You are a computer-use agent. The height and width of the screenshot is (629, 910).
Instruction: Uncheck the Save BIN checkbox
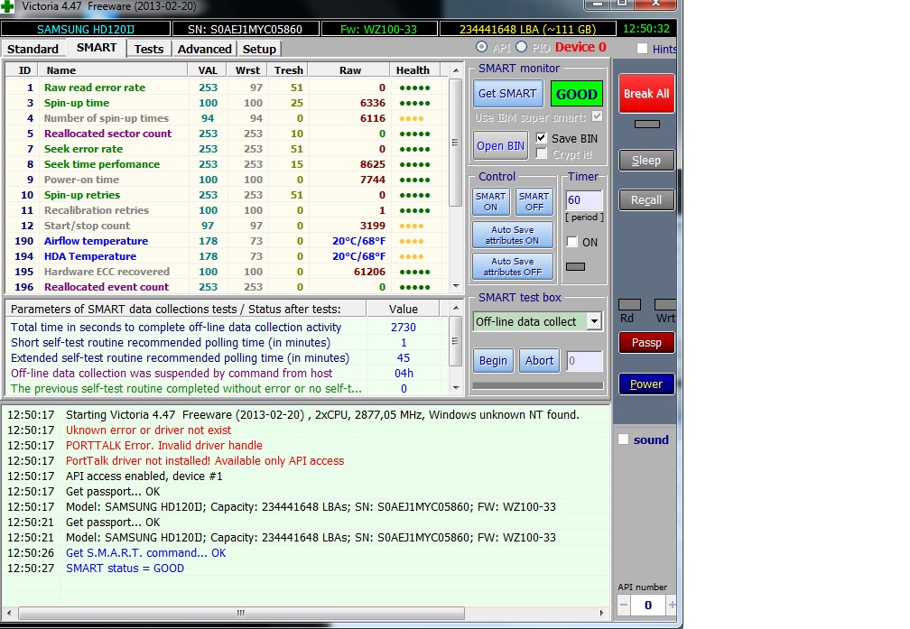click(542, 138)
